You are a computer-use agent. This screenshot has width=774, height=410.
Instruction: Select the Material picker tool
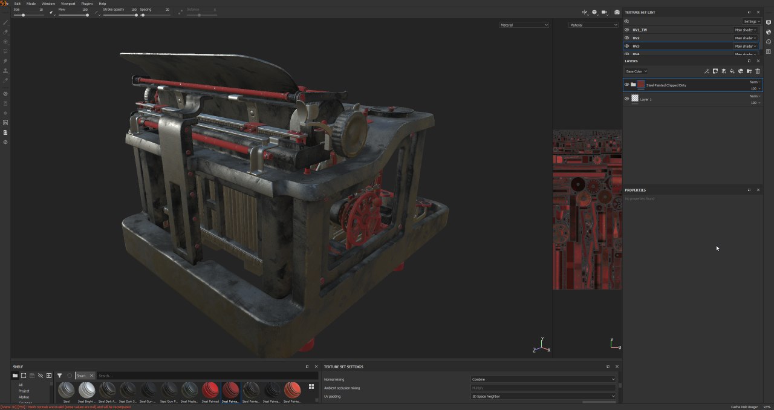pyautogui.click(x=5, y=80)
